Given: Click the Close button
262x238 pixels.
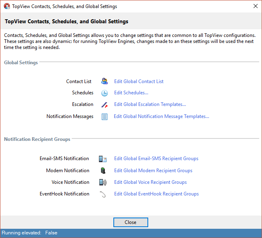Looking at the screenshot, I should [131, 222].
